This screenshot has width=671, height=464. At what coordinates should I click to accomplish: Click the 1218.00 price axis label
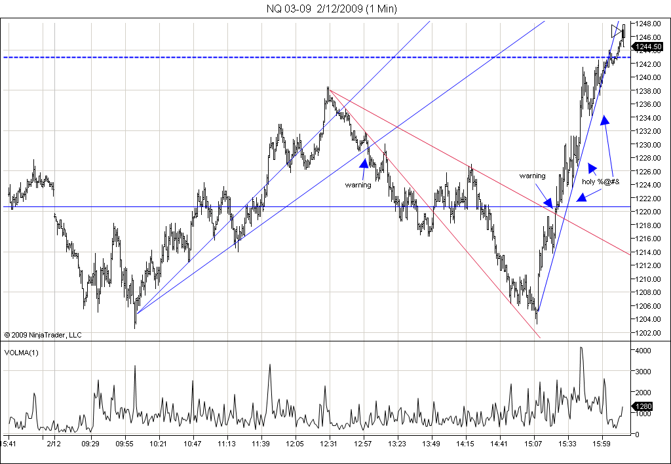tap(648, 225)
